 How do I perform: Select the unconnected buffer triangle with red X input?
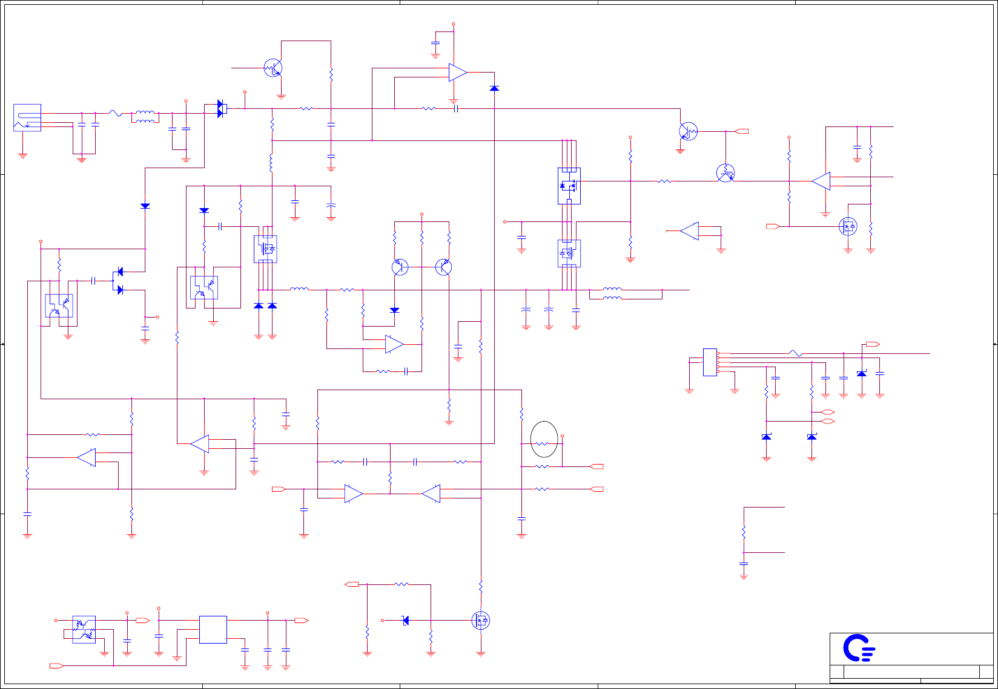(x=689, y=230)
